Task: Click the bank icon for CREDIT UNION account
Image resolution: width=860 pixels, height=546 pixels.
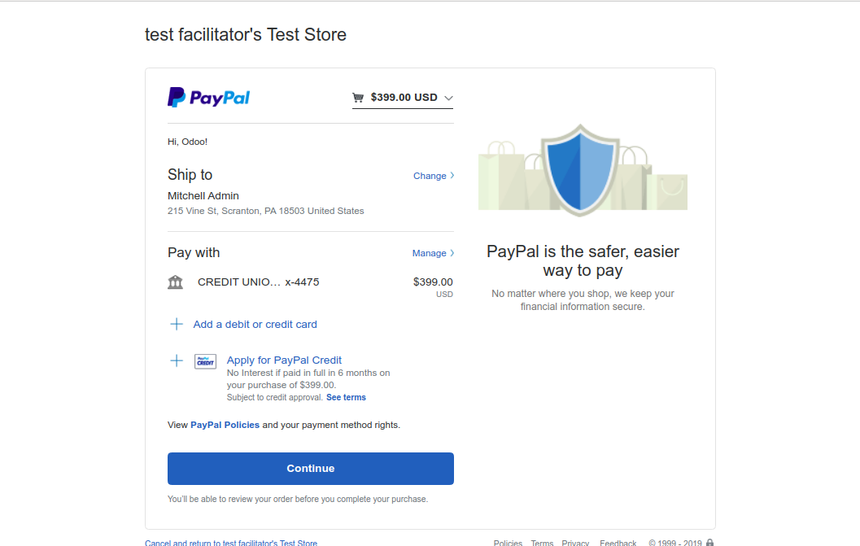Action: tap(176, 282)
